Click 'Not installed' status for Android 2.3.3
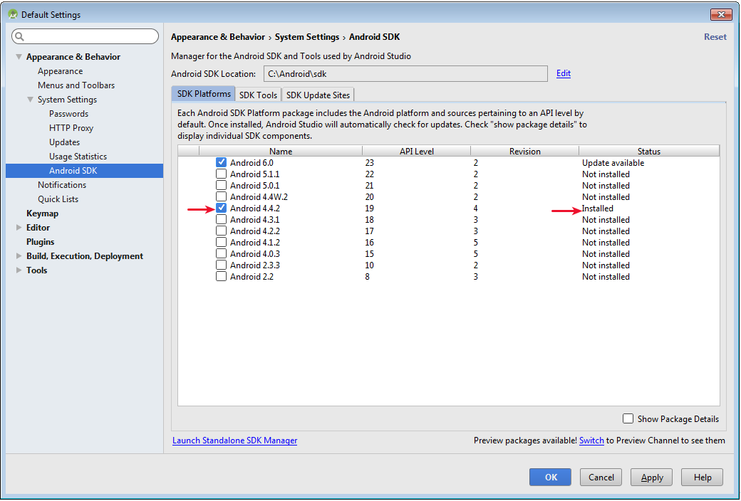The height and width of the screenshot is (501, 741). [x=606, y=265]
